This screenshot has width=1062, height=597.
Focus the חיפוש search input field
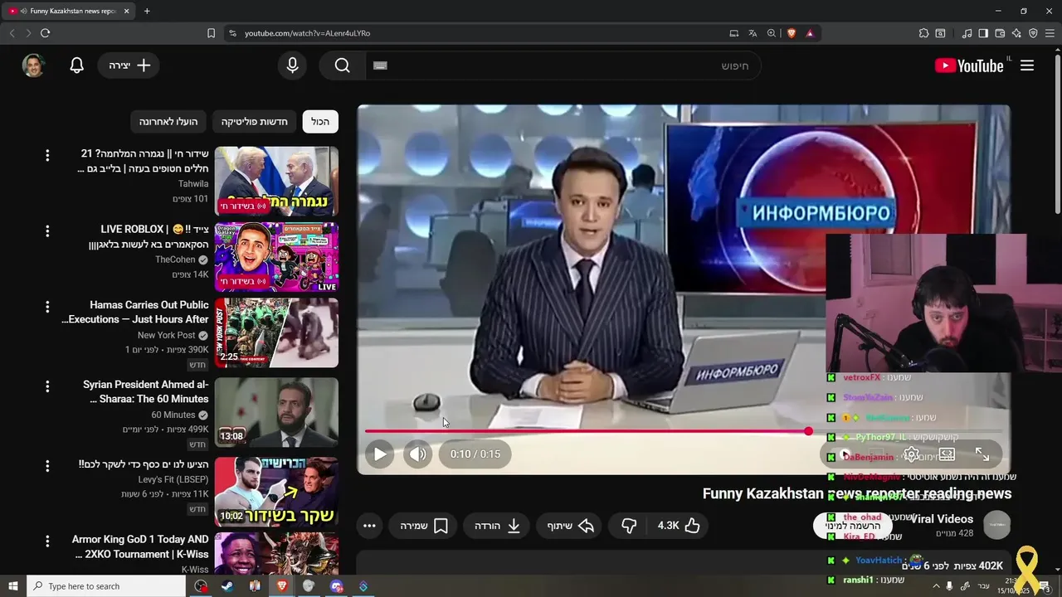[x=563, y=66]
